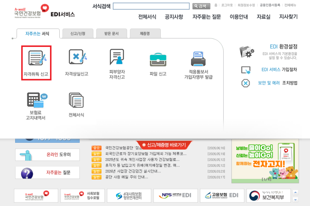This screenshot has width=310, height=206.
Task: Switch to the 자주쓰는 서식 tab
Action: coord(38,34)
